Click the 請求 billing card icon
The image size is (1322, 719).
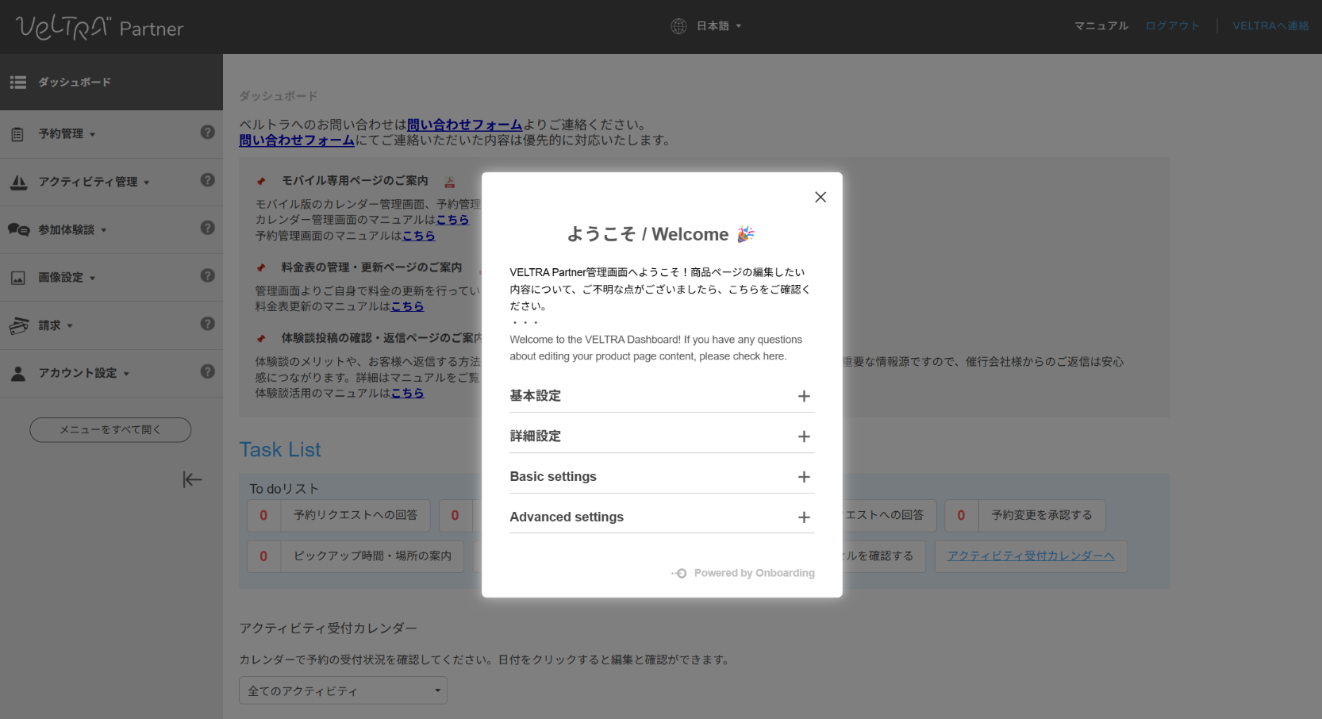(x=18, y=325)
